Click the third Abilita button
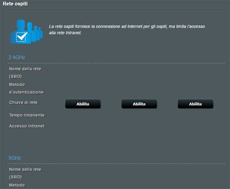The height and width of the screenshot is (189, 230). (195, 104)
